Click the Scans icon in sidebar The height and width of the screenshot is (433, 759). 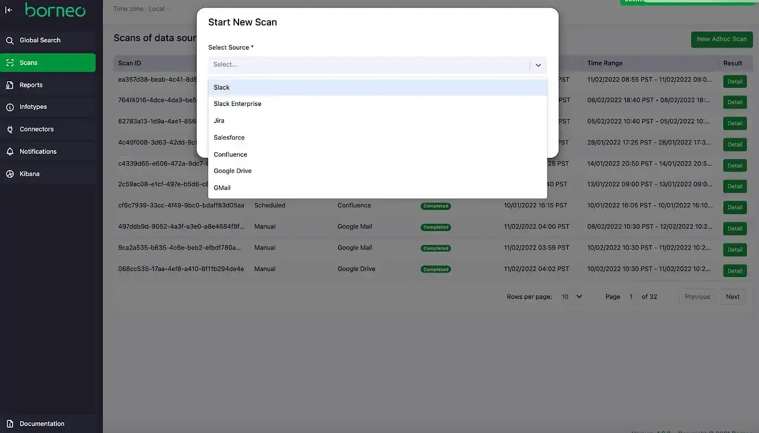point(10,63)
